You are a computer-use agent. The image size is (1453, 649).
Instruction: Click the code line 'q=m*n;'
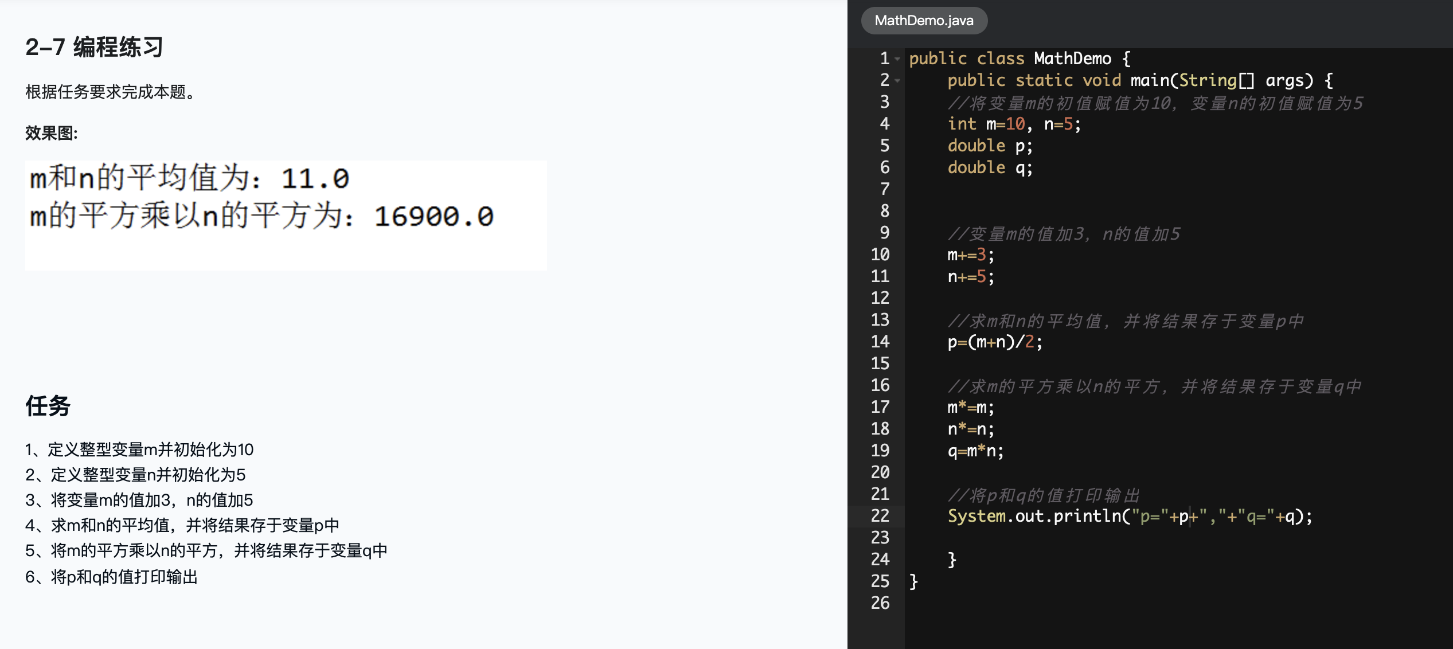(x=975, y=451)
